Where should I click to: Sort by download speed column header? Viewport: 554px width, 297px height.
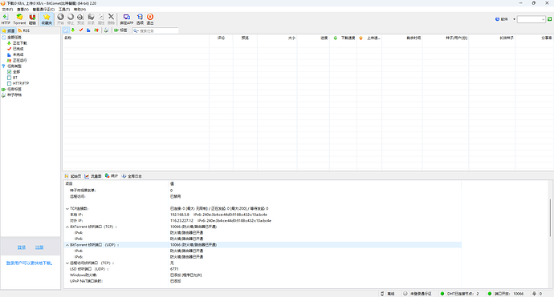pos(343,38)
